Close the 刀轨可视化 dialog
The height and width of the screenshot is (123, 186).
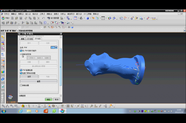point(61,34)
